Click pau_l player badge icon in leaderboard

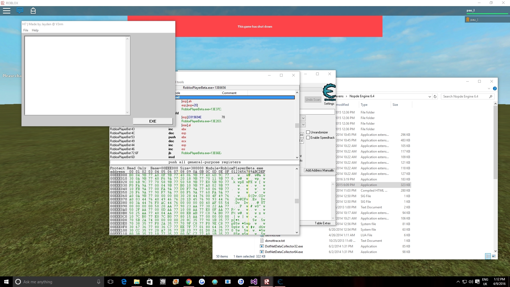pyautogui.click(x=468, y=20)
